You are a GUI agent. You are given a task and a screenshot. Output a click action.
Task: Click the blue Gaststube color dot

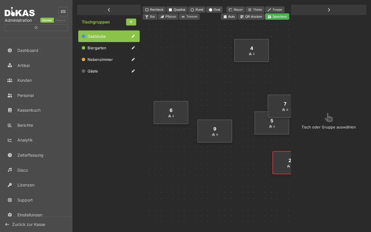click(83, 36)
